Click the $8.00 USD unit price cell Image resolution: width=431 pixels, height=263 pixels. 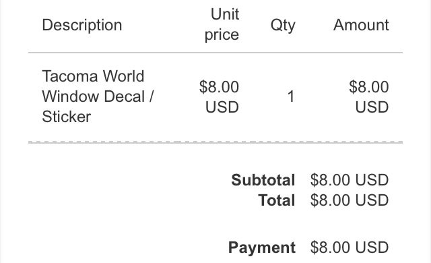click(219, 97)
